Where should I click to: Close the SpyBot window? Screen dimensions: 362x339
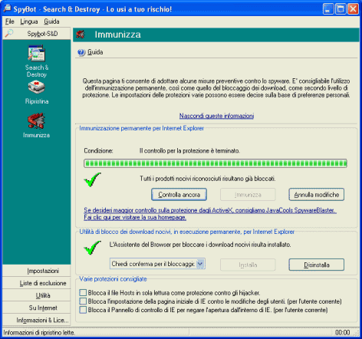coord(354,9)
